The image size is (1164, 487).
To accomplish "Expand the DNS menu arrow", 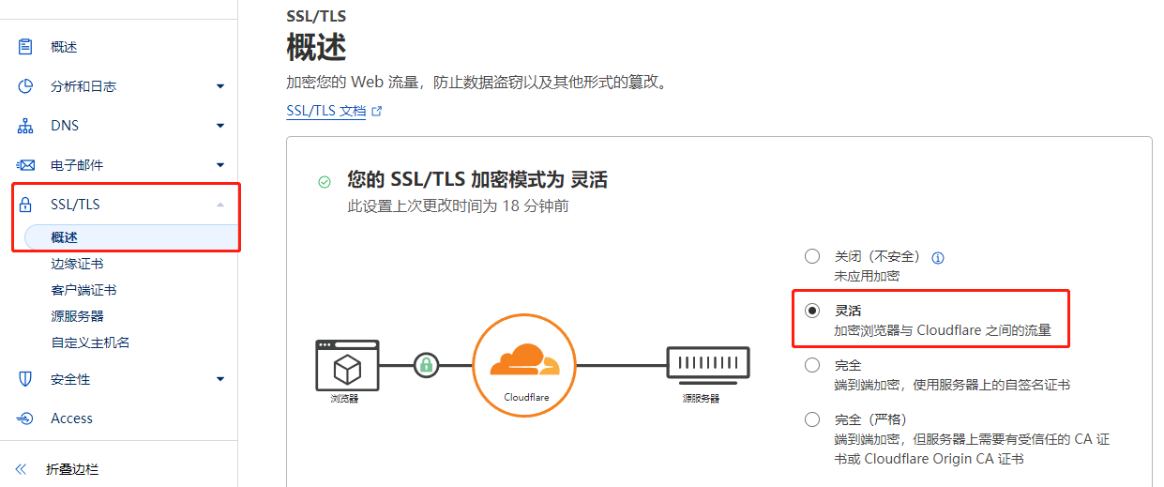I will click(220, 126).
